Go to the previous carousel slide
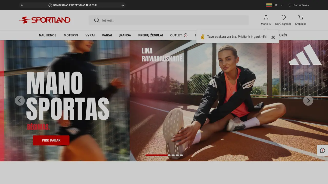This screenshot has height=184, width=328. [x=20, y=101]
